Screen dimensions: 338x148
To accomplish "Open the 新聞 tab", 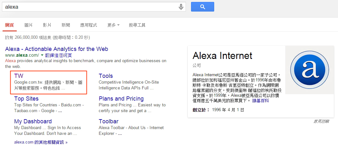I will click(x=66, y=25).
